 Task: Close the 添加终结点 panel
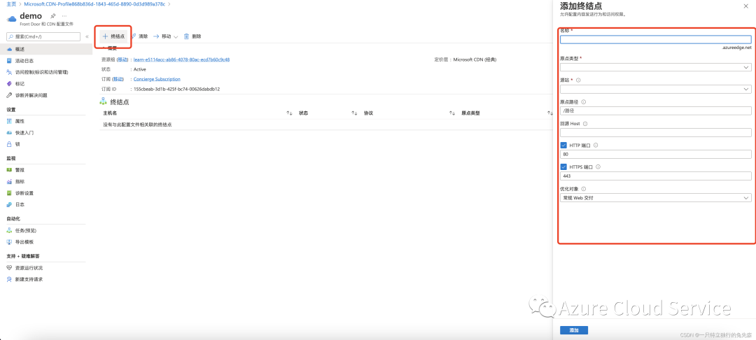click(x=747, y=6)
